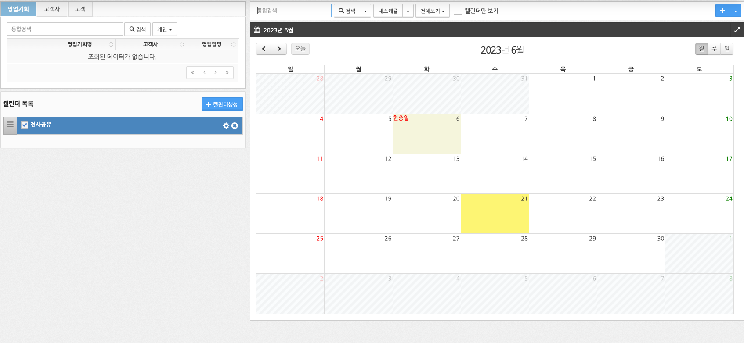The width and height of the screenshot is (744, 343).
Task: Open the 전체보기 dropdown
Action: [x=432, y=11]
